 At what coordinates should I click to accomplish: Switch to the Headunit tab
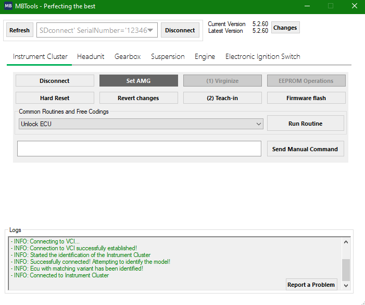point(91,56)
